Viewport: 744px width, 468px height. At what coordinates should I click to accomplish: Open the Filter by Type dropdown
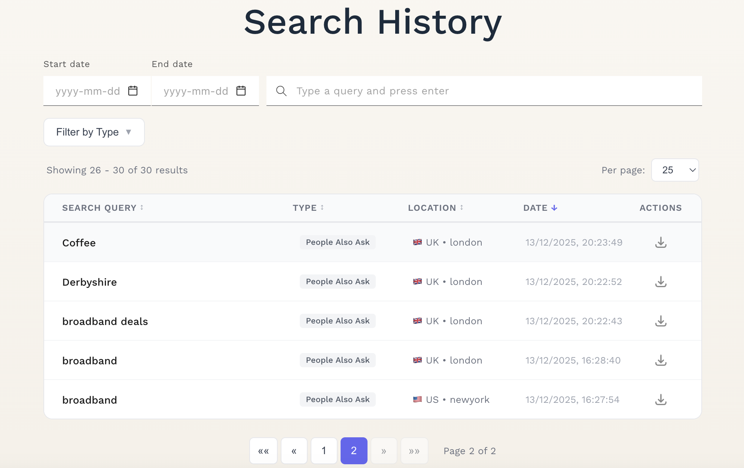point(94,132)
